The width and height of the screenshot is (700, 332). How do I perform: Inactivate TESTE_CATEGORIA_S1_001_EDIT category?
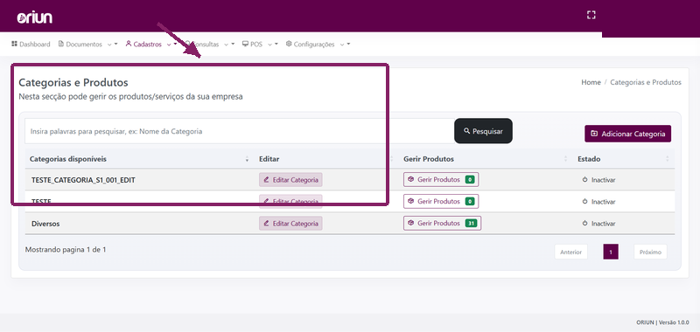tap(599, 180)
